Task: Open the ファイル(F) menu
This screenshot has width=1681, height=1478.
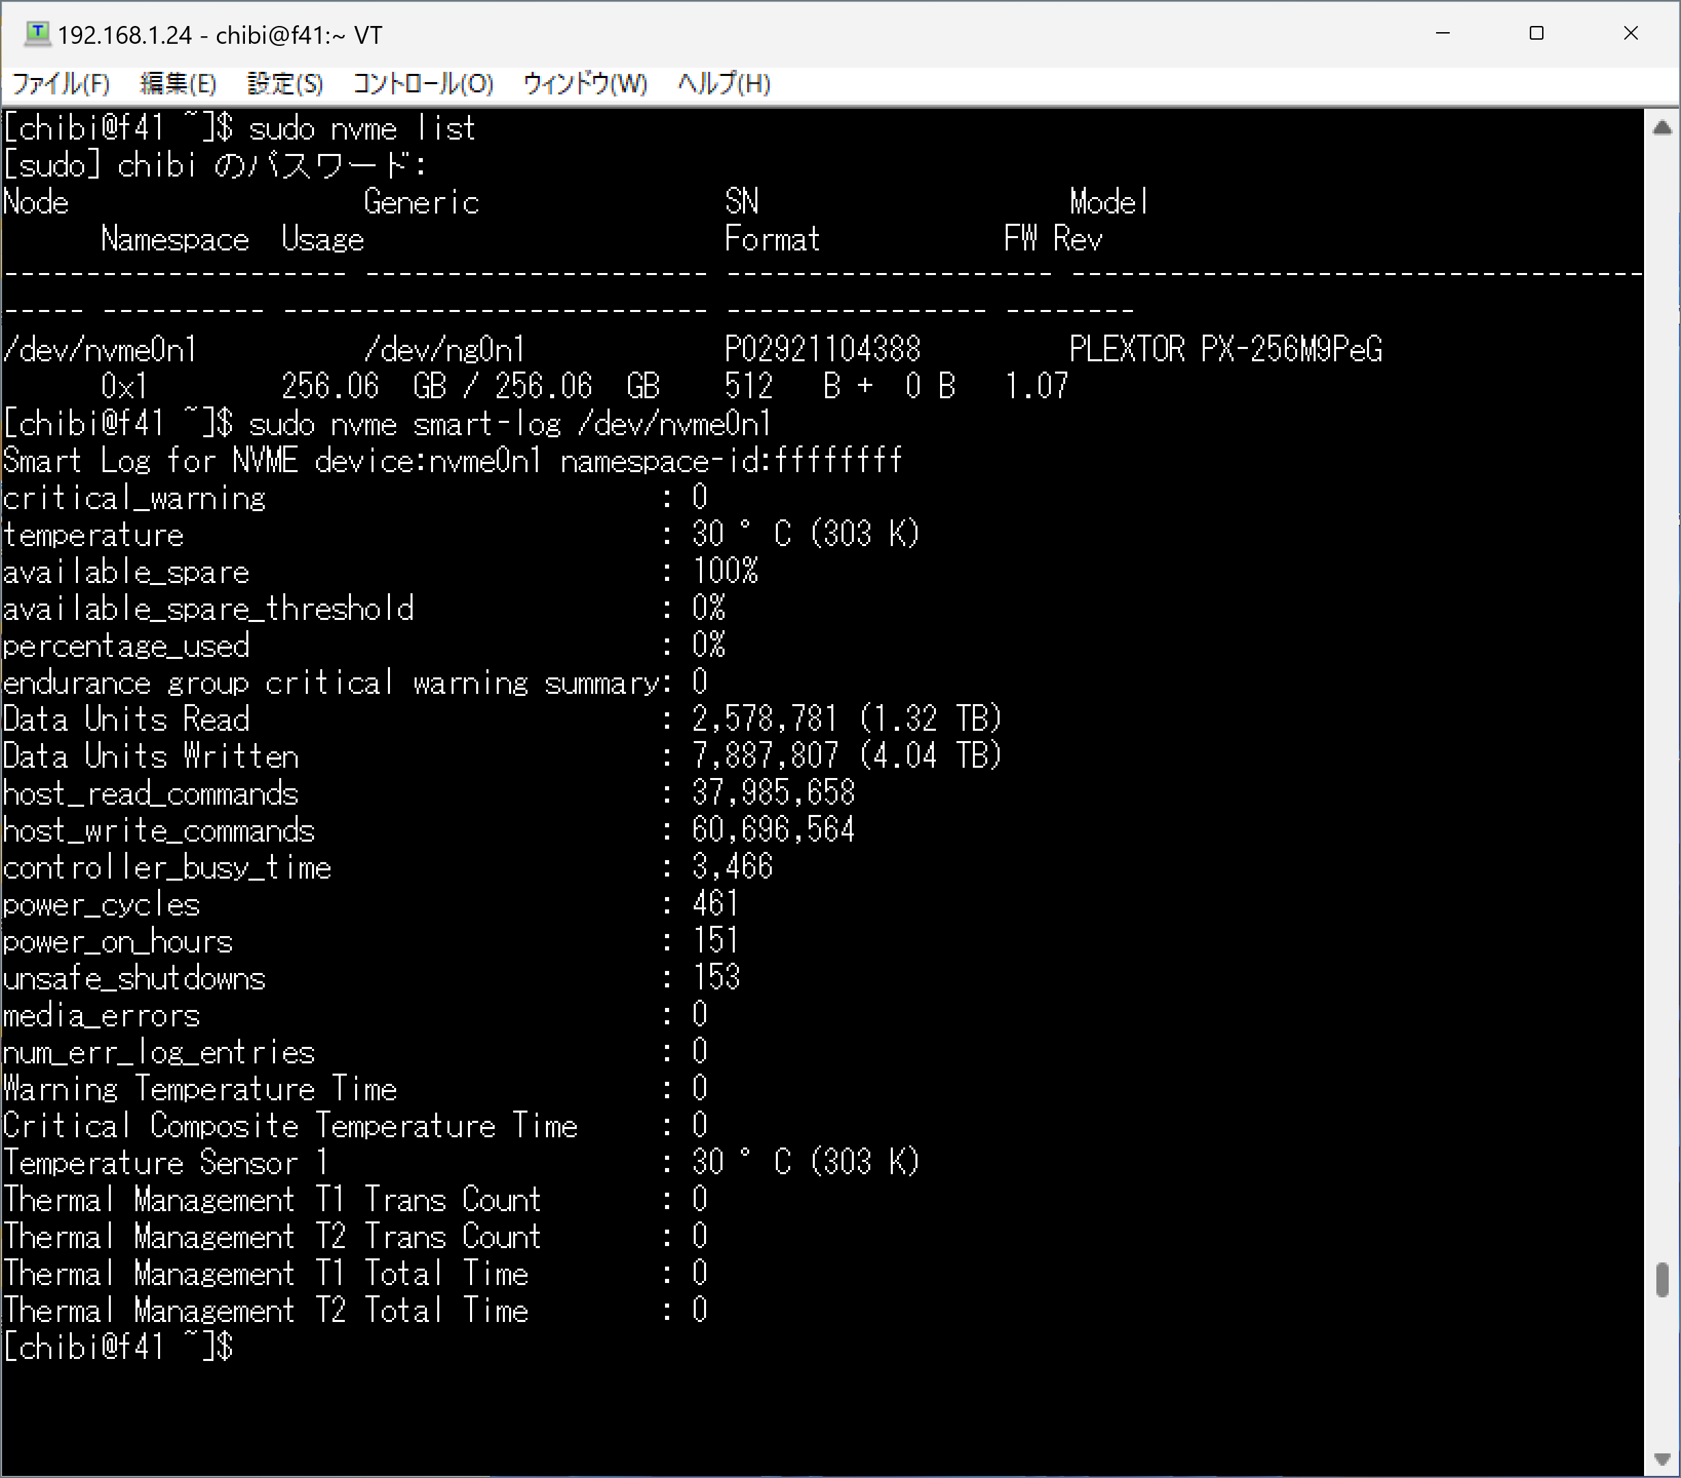Action: pyautogui.click(x=61, y=84)
